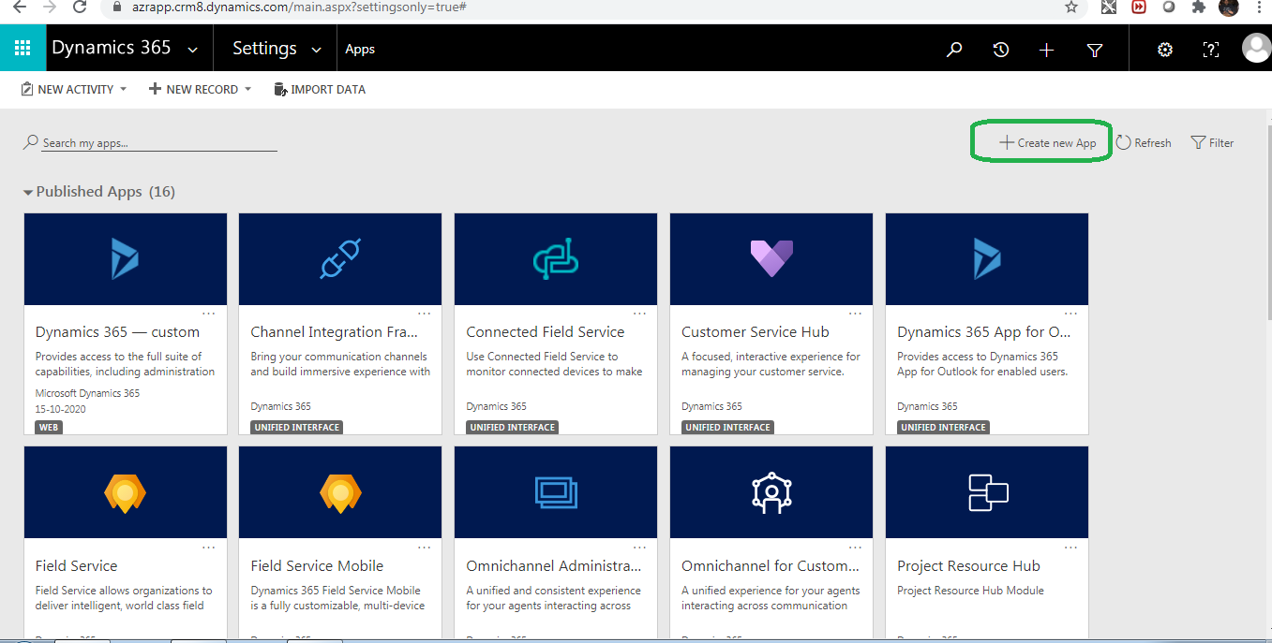Viewport: 1272px width, 643px height.
Task: Open the Field Service Mobile tile icon
Action: [340, 491]
